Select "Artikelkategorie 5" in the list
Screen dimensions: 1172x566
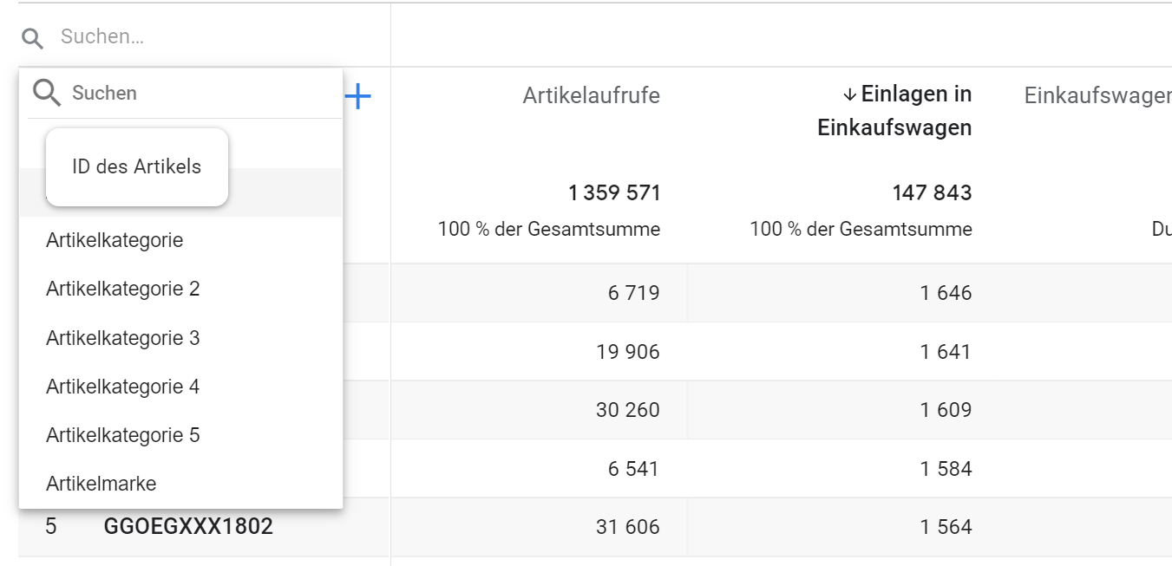(x=121, y=434)
